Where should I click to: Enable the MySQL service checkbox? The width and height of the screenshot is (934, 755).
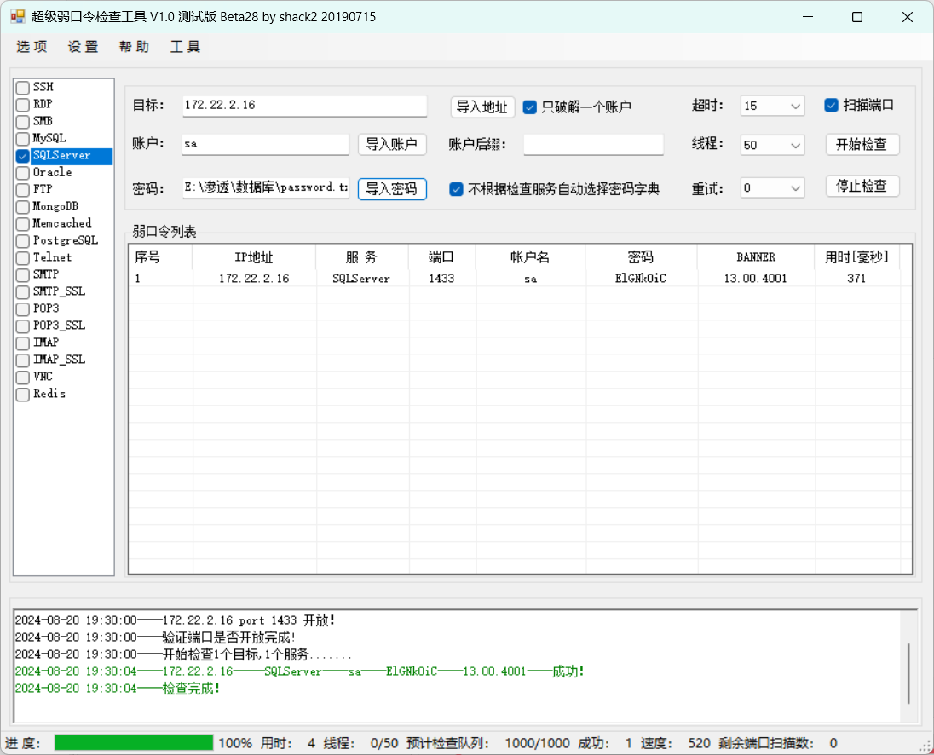pos(23,139)
